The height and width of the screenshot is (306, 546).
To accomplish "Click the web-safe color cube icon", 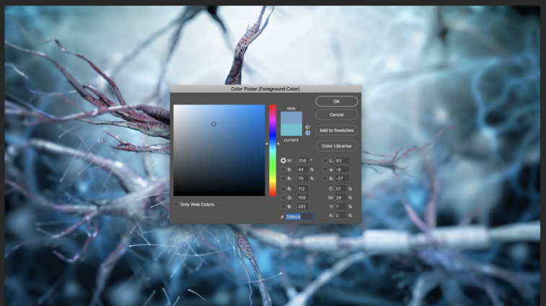I will (307, 127).
